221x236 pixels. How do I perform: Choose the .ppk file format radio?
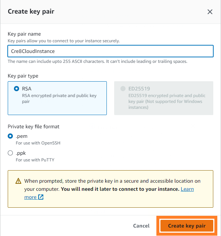tap(11, 153)
